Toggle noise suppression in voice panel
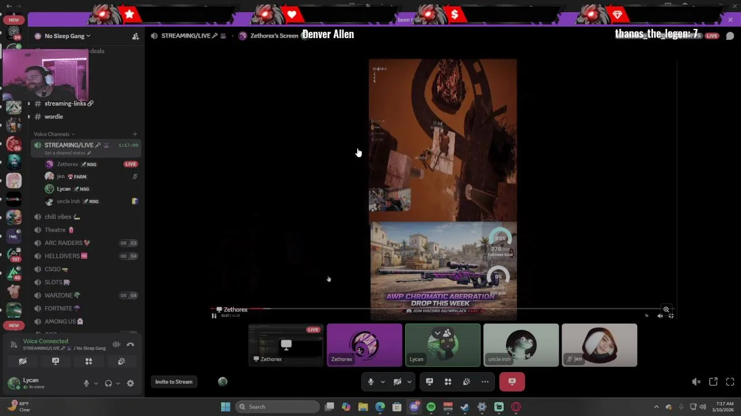The width and height of the screenshot is (741, 416). click(x=116, y=344)
